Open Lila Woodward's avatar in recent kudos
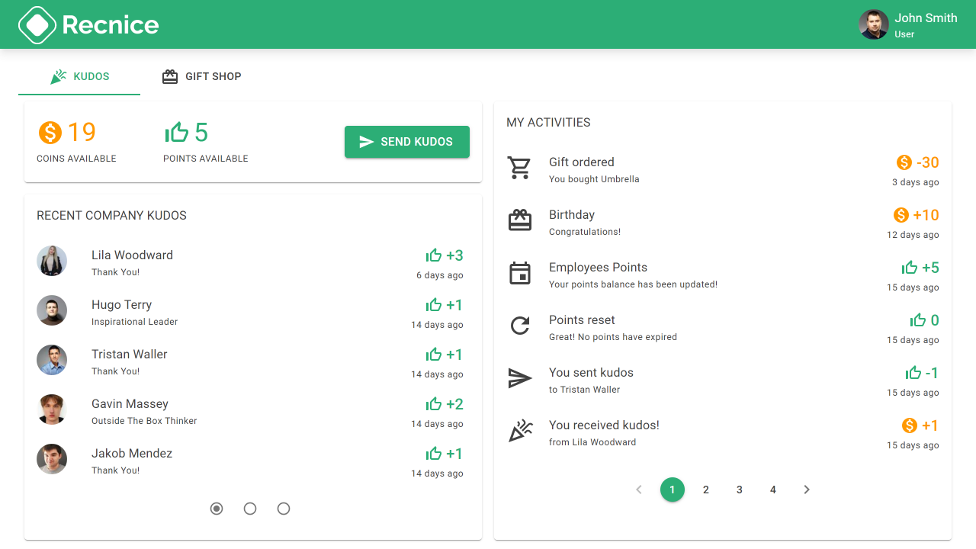976x549 pixels. [52, 261]
